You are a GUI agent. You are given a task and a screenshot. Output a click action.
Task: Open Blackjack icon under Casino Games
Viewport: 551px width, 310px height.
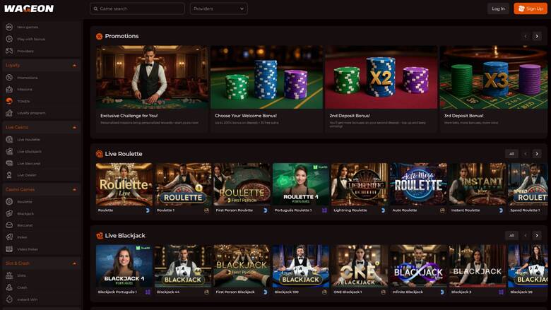click(x=9, y=213)
